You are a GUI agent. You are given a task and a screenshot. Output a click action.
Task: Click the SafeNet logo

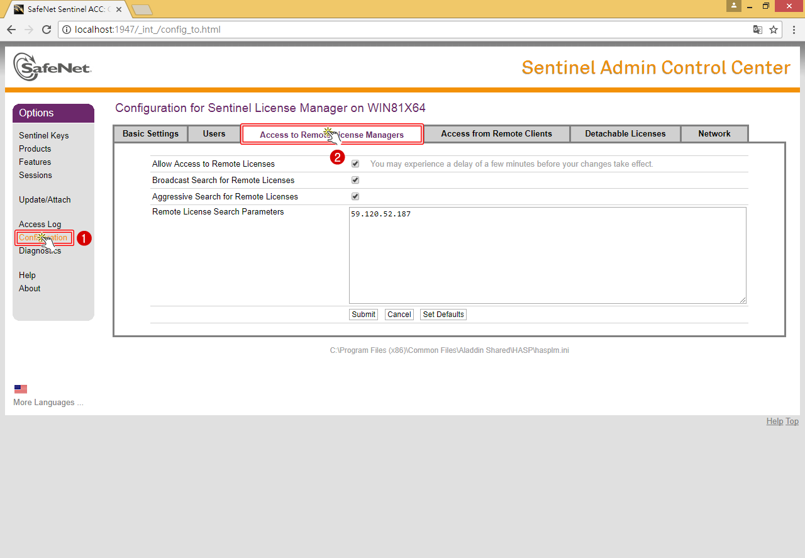[52, 67]
